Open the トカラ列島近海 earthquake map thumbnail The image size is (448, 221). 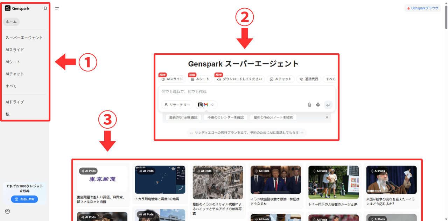point(160,180)
